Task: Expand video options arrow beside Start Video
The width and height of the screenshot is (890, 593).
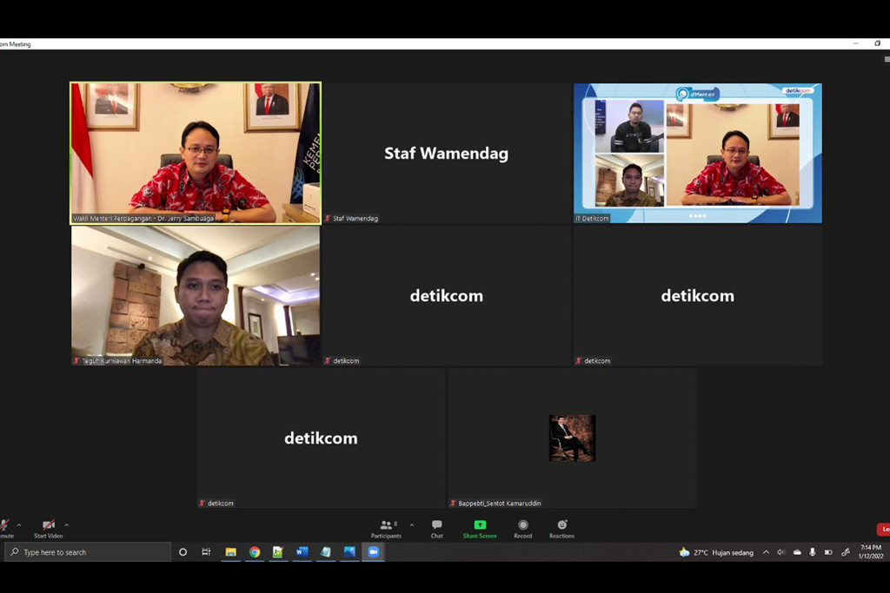Action: 66,525
